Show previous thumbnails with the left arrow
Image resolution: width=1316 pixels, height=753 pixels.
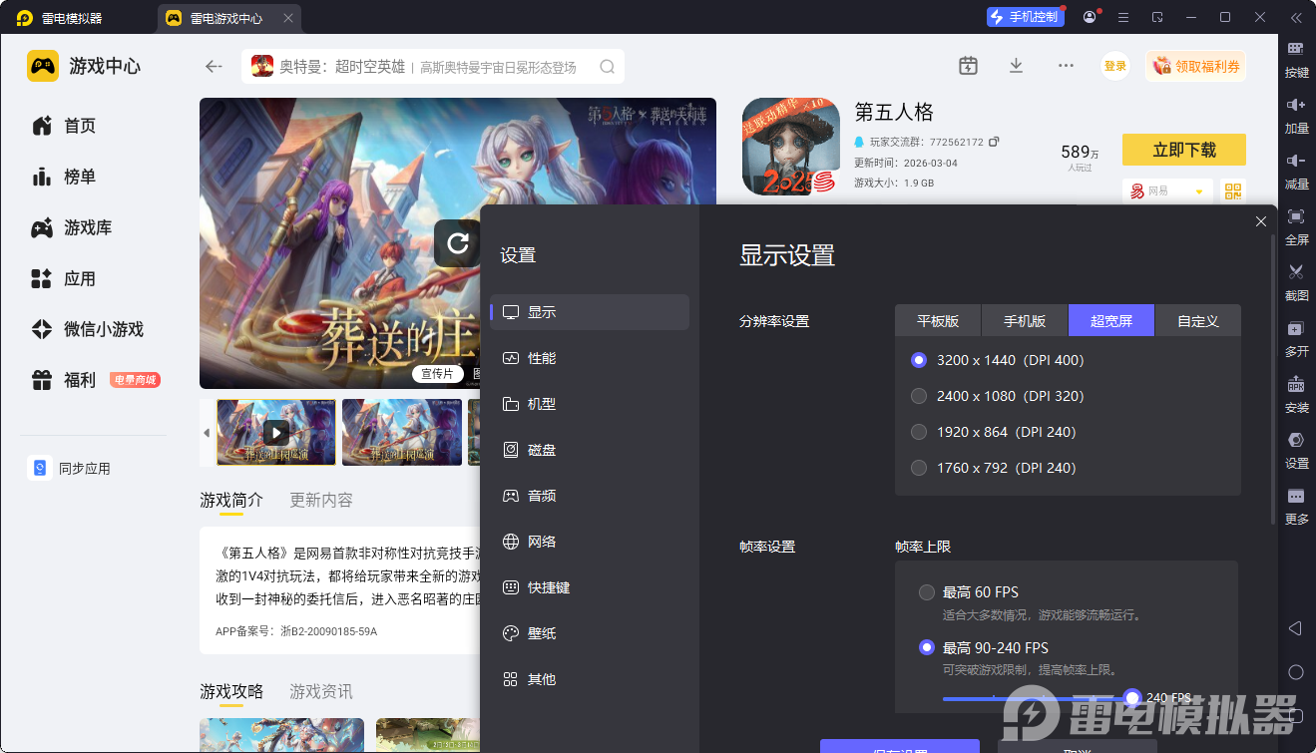coord(207,433)
